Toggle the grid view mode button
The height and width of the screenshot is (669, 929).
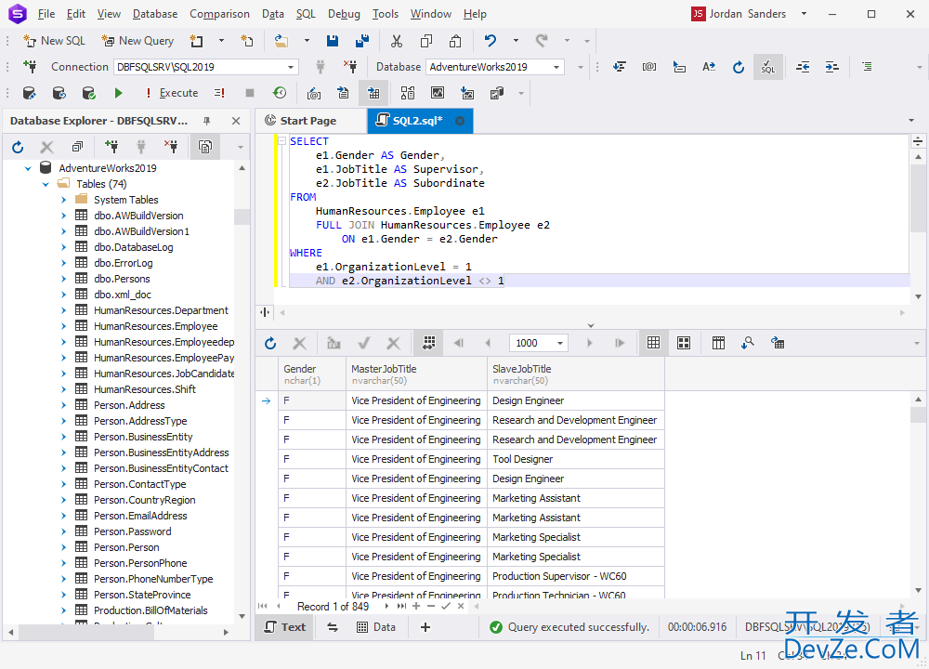[653, 343]
